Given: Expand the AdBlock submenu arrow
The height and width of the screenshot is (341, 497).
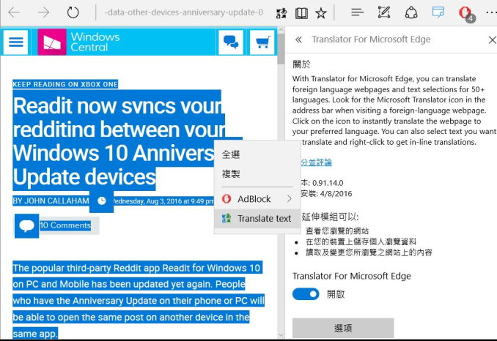Looking at the screenshot, I should [289, 198].
